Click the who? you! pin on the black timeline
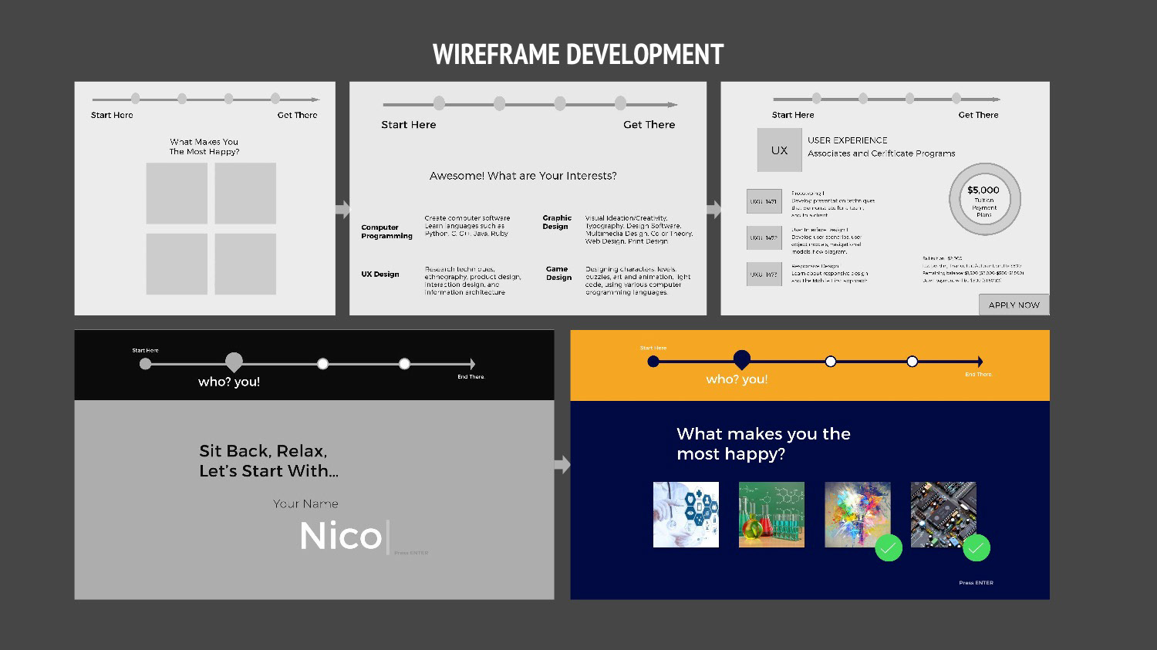The image size is (1157, 650). point(234,362)
